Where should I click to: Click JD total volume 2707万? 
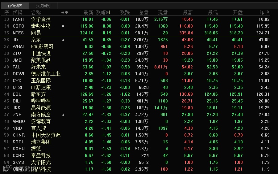pos(141,40)
